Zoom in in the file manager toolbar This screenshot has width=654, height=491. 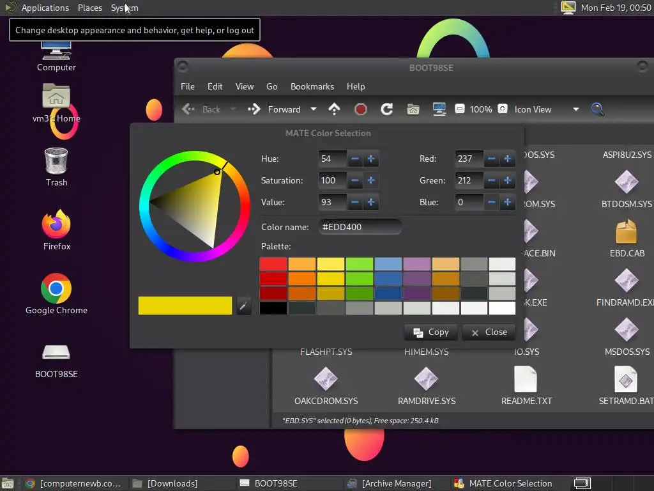pyautogui.click(x=503, y=109)
